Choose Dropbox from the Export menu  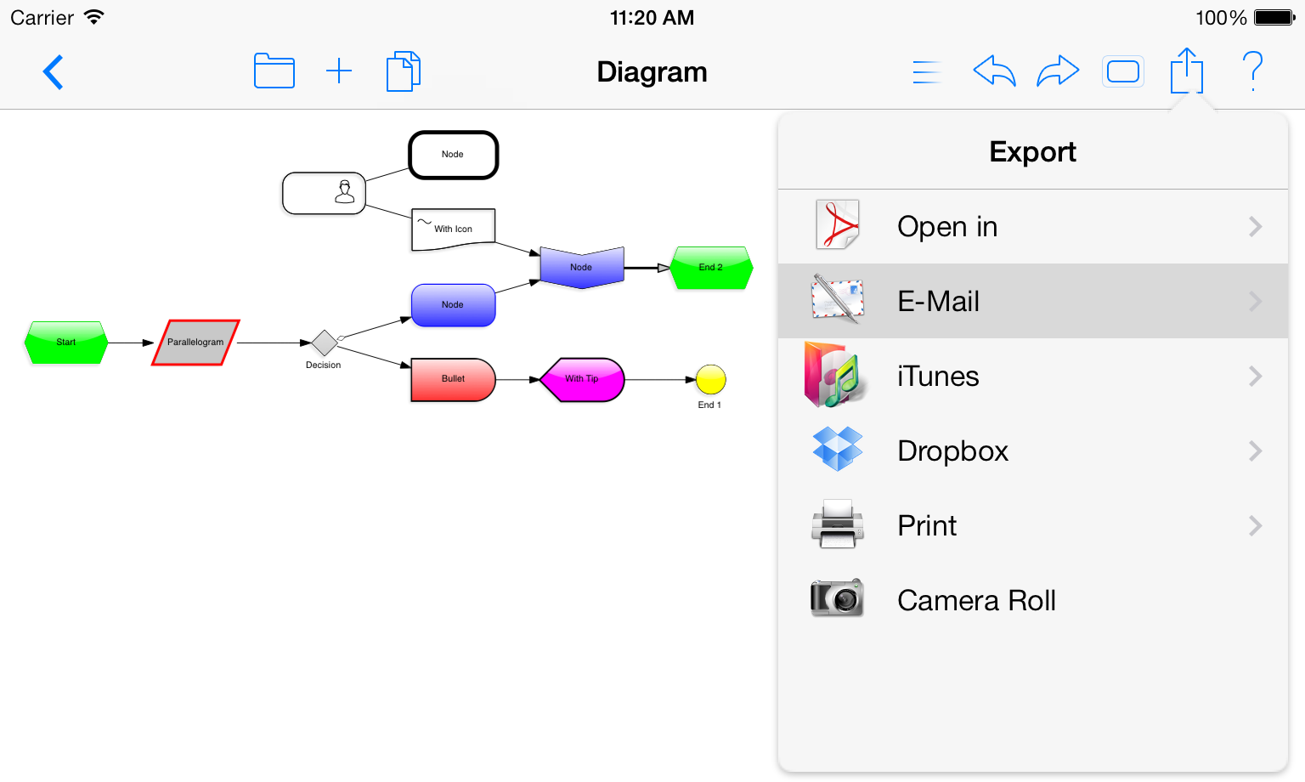tap(1033, 451)
